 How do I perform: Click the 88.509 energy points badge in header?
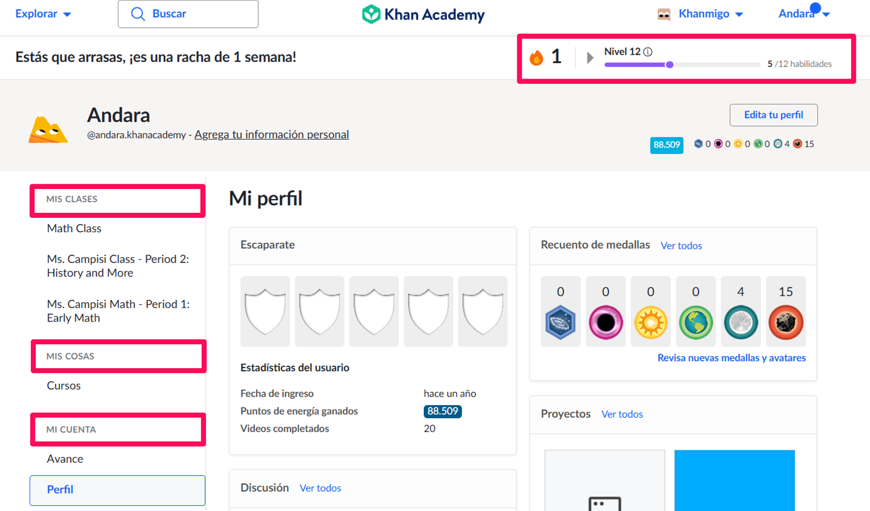[x=666, y=145]
